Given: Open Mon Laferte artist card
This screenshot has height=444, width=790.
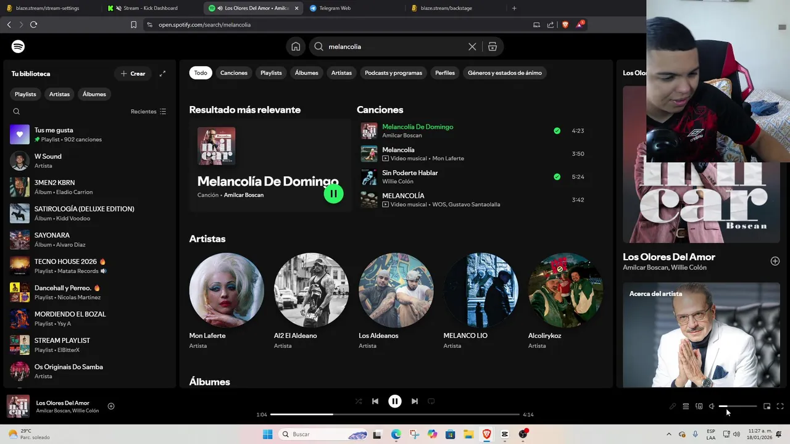Looking at the screenshot, I should click(227, 301).
